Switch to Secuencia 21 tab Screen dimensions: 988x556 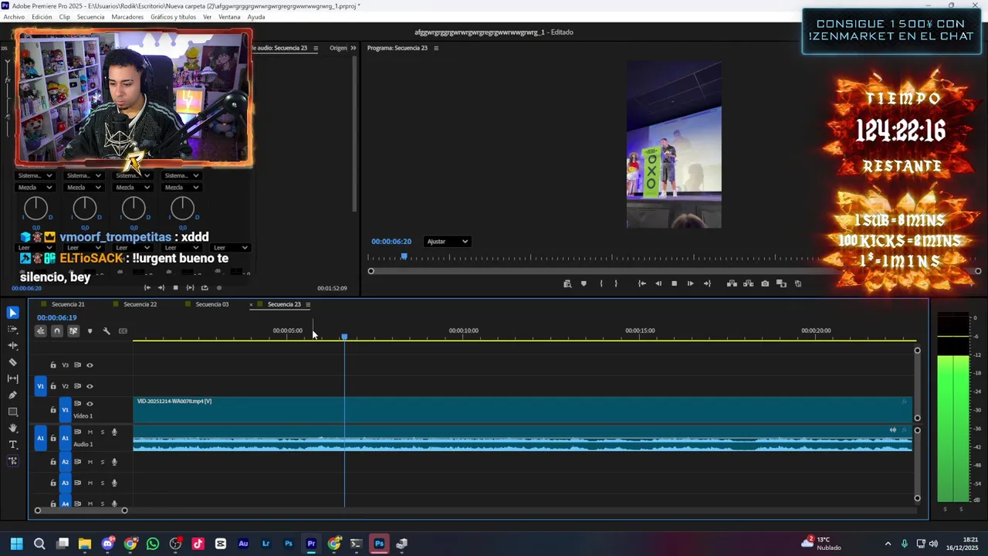[x=68, y=304]
